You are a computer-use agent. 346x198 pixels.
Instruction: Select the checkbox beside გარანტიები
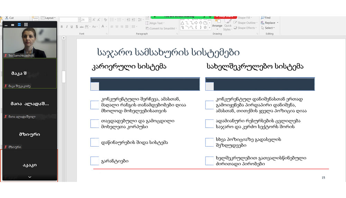tap(95, 161)
